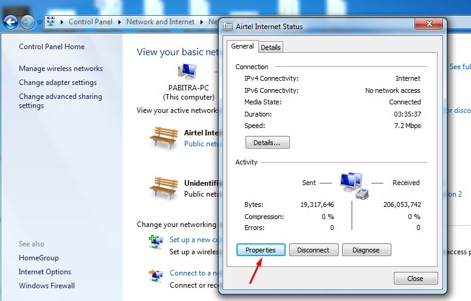This screenshot has height=301, width=471.
Task: Open HomeGroup under See also
Action: pyautogui.click(x=39, y=258)
